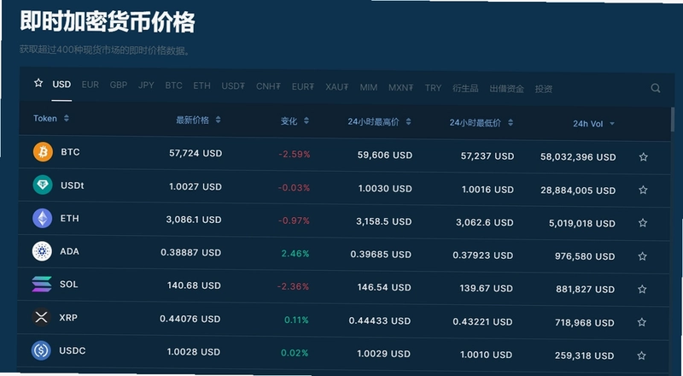Click the XRP coin icon
The width and height of the screenshot is (683, 376).
41,318
